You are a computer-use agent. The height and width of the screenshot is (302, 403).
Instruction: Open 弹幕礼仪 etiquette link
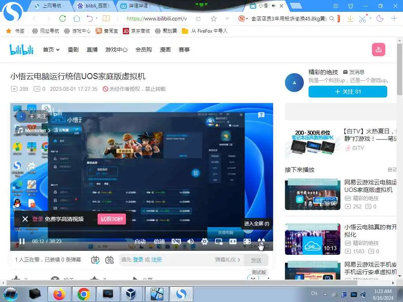(227, 260)
